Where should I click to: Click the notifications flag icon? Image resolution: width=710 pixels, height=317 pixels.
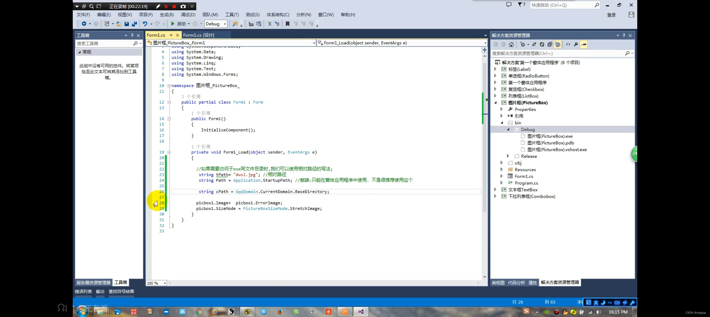pos(521,5)
